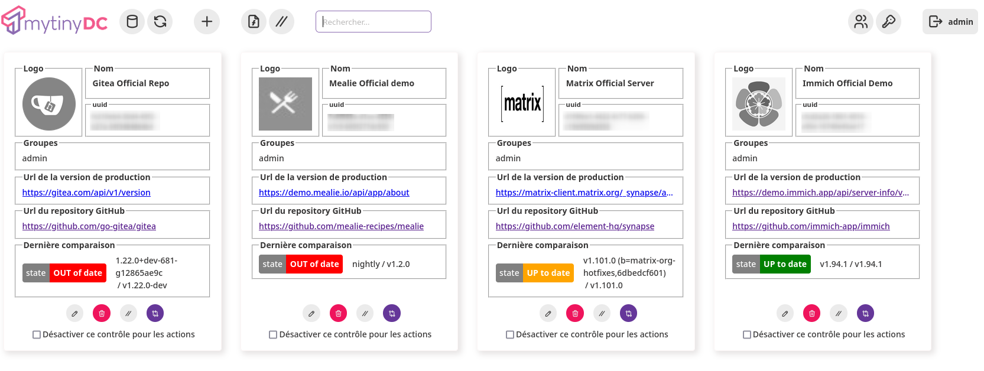Screen dimensions: 984x371
Task: Click the Immich Official Demo name
Action: tap(847, 83)
